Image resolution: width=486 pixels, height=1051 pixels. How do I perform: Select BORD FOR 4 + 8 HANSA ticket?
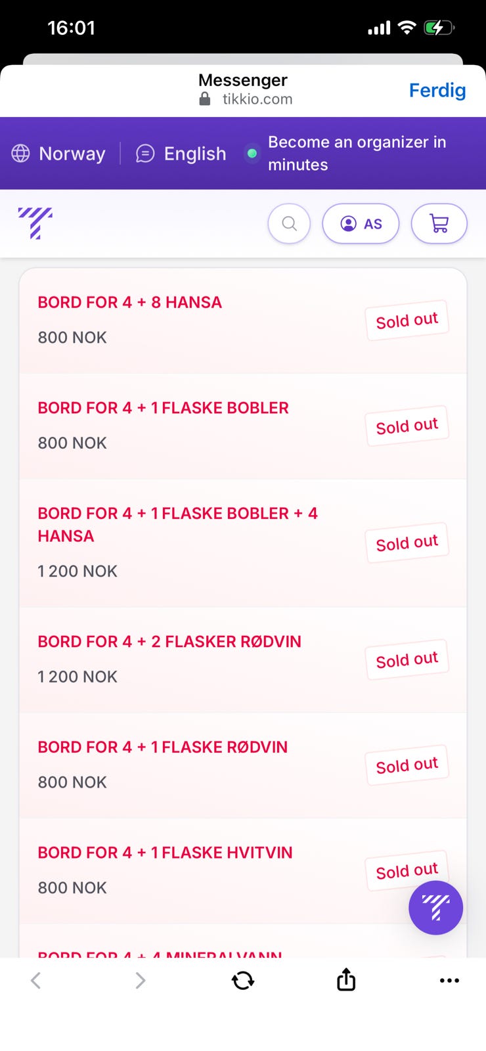[243, 320]
